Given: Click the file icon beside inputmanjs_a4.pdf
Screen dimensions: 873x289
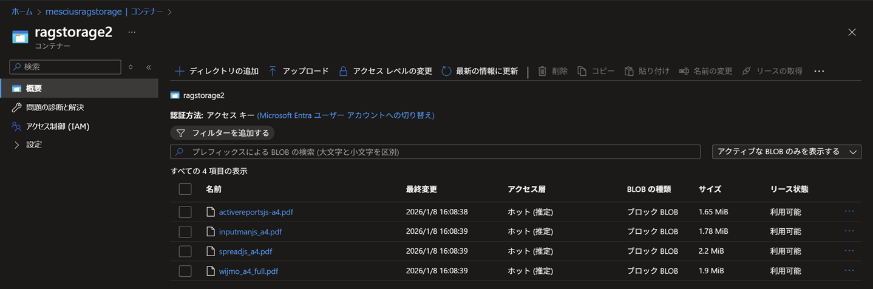Looking at the screenshot, I should coord(211,231).
